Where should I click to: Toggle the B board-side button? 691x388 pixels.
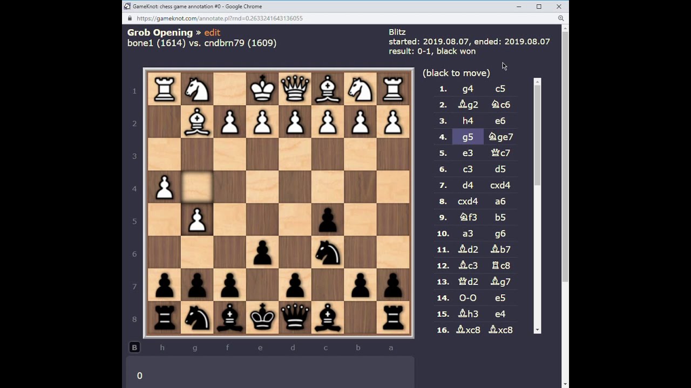pyautogui.click(x=134, y=348)
